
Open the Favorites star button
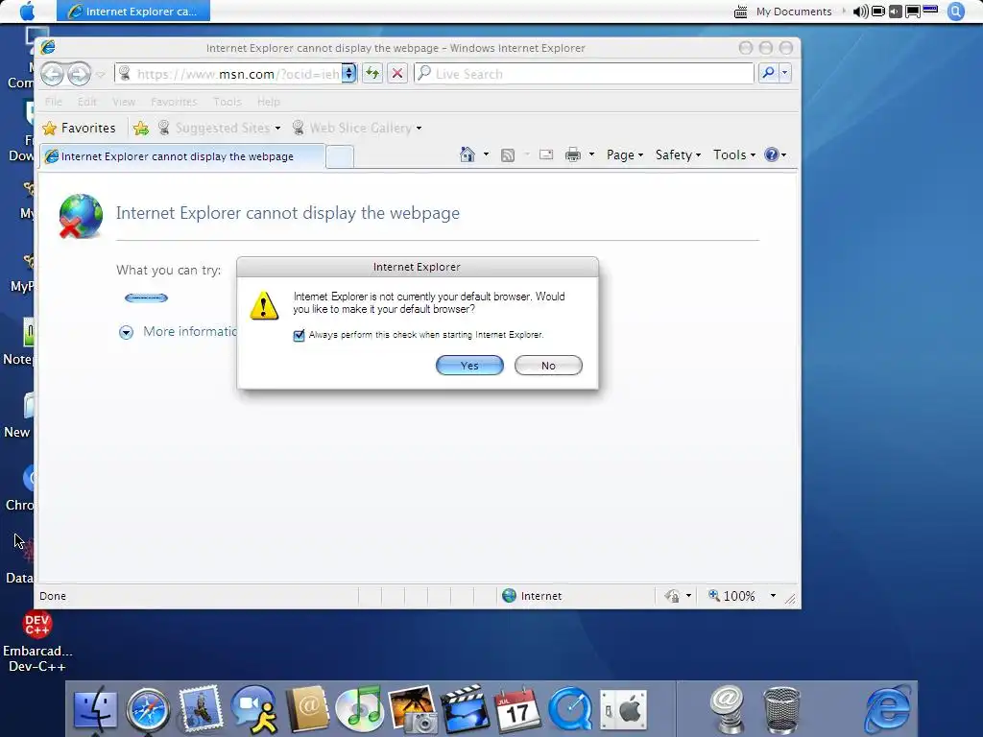tap(79, 128)
